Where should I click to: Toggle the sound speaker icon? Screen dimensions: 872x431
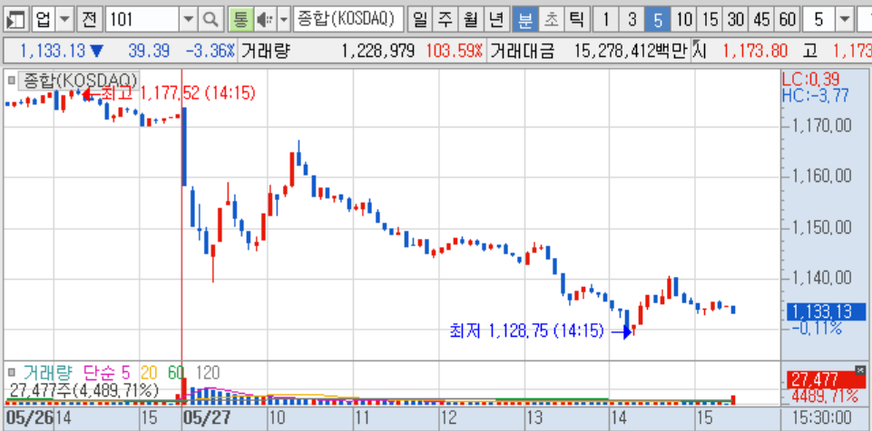coord(265,21)
